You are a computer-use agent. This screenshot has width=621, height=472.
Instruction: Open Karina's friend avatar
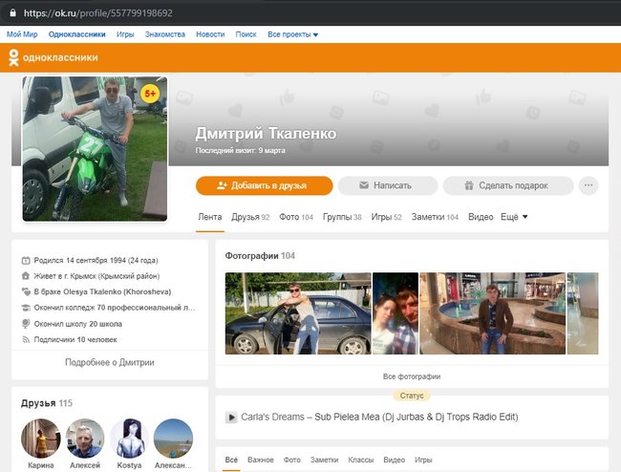click(41, 438)
